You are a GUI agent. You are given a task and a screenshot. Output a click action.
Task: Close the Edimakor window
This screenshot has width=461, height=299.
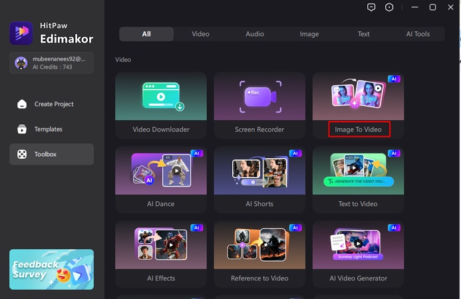[x=450, y=7]
